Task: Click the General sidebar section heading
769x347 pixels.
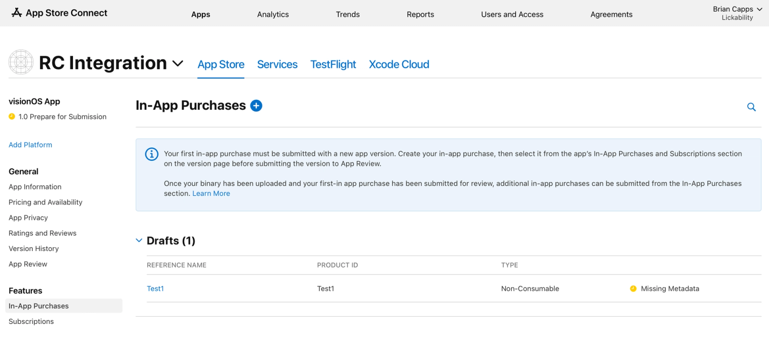Action: click(x=24, y=171)
